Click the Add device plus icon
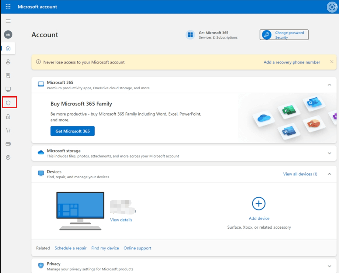Image resolution: width=339 pixels, height=273 pixels. tap(259, 203)
